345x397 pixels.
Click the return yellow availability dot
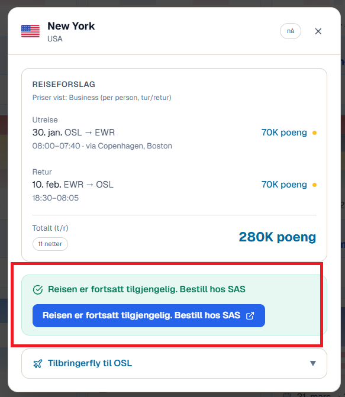coord(314,185)
